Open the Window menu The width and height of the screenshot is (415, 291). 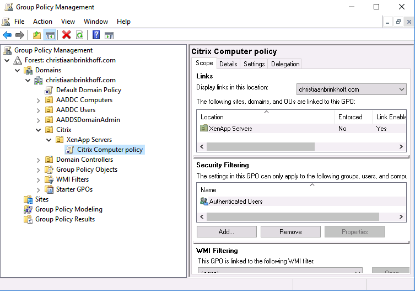tap(96, 22)
